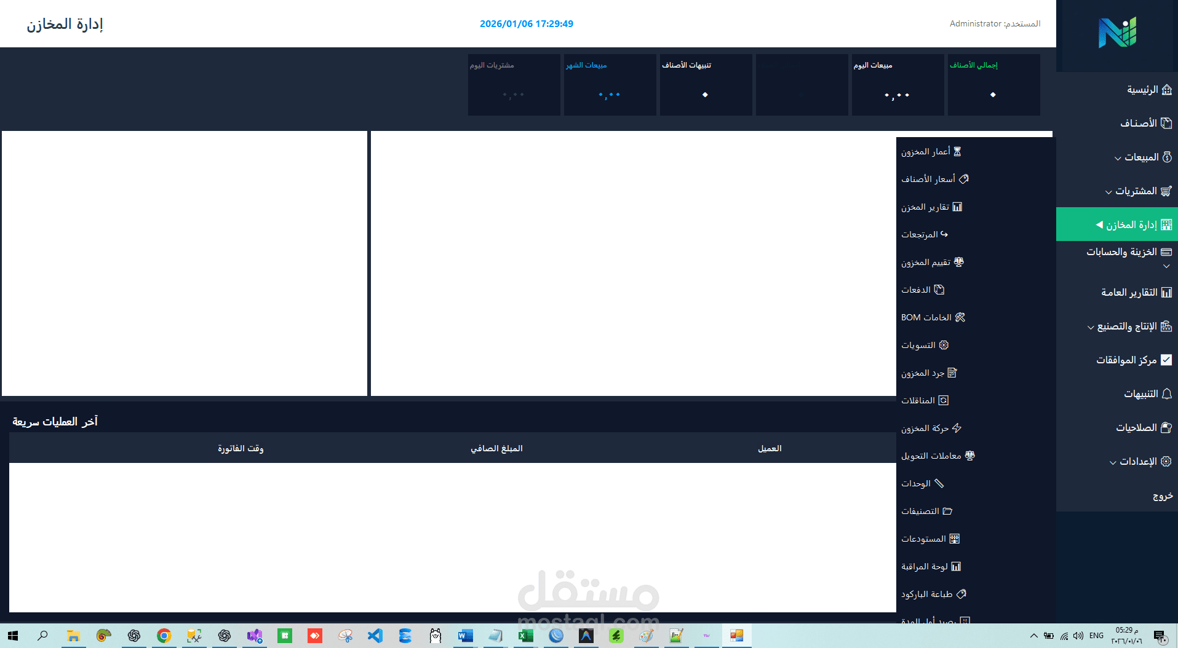
Task: Open the Windows notification center
Action: click(1160, 636)
